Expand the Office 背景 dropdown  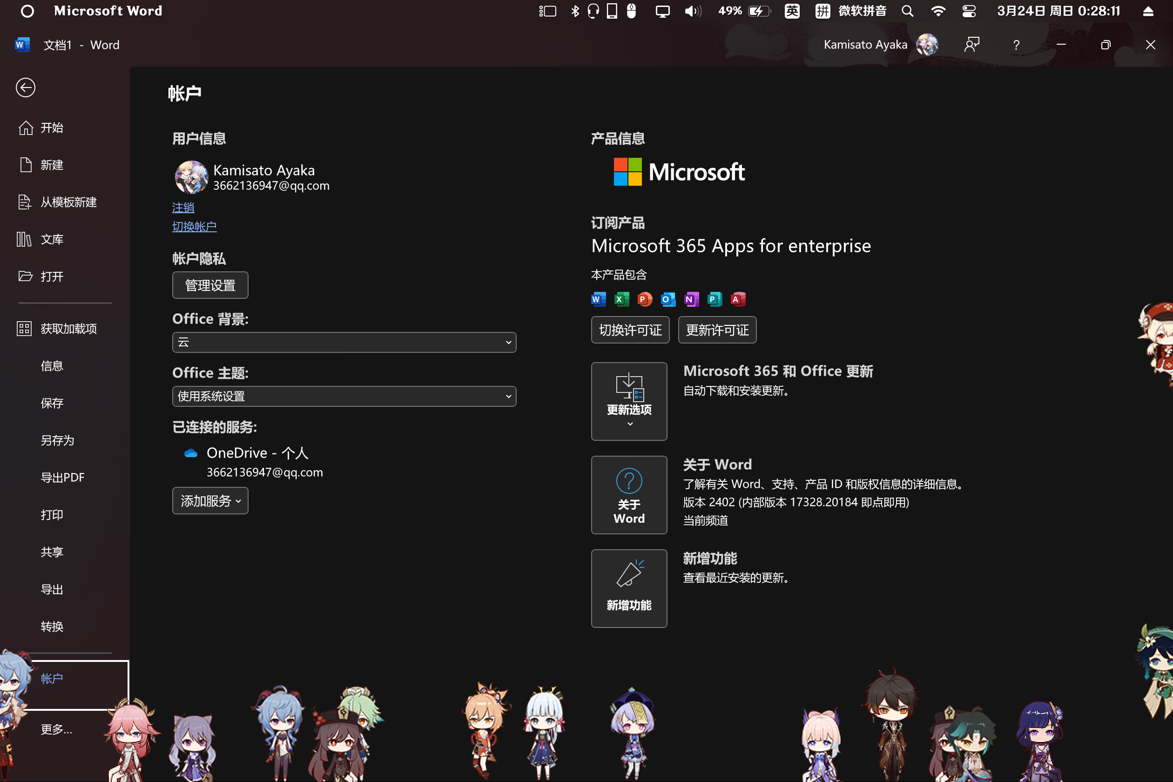click(x=344, y=342)
